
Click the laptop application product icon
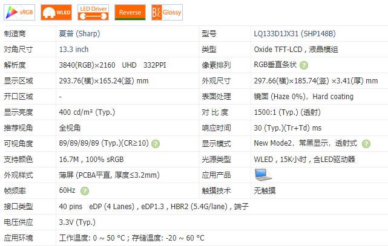[x=263, y=175]
